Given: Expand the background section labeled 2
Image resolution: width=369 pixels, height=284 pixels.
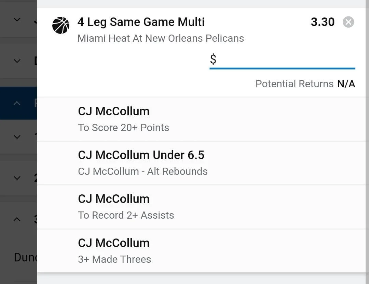Looking at the screenshot, I should click(x=17, y=178).
